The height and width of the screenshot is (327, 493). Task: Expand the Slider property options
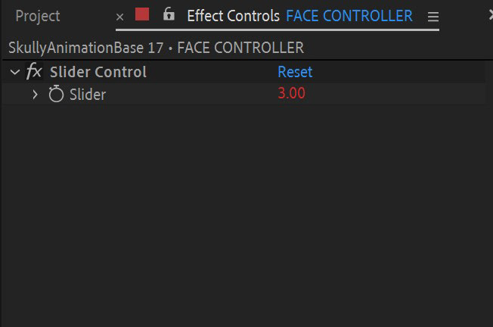[x=35, y=95]
